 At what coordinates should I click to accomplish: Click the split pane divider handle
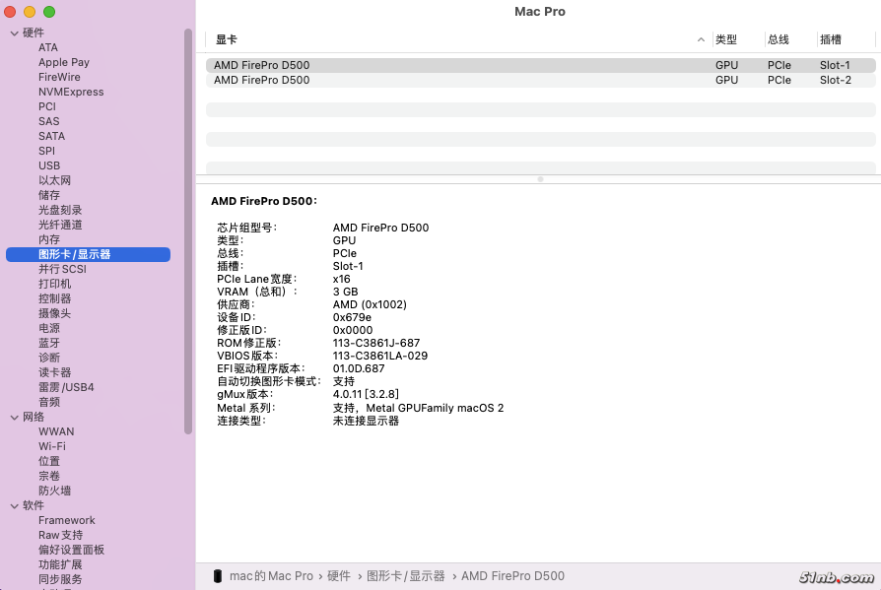(539, 179)
